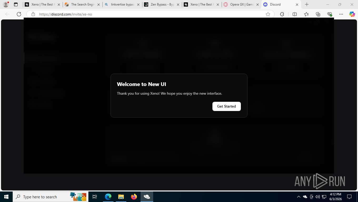Screen dimensions: 358x202
Task: Toggle split screen view icon
Action: coord(295,14)
